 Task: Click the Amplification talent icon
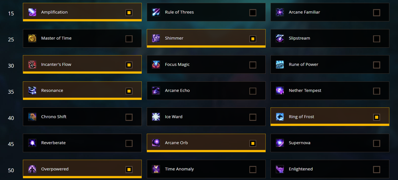(x=32, y=12)
